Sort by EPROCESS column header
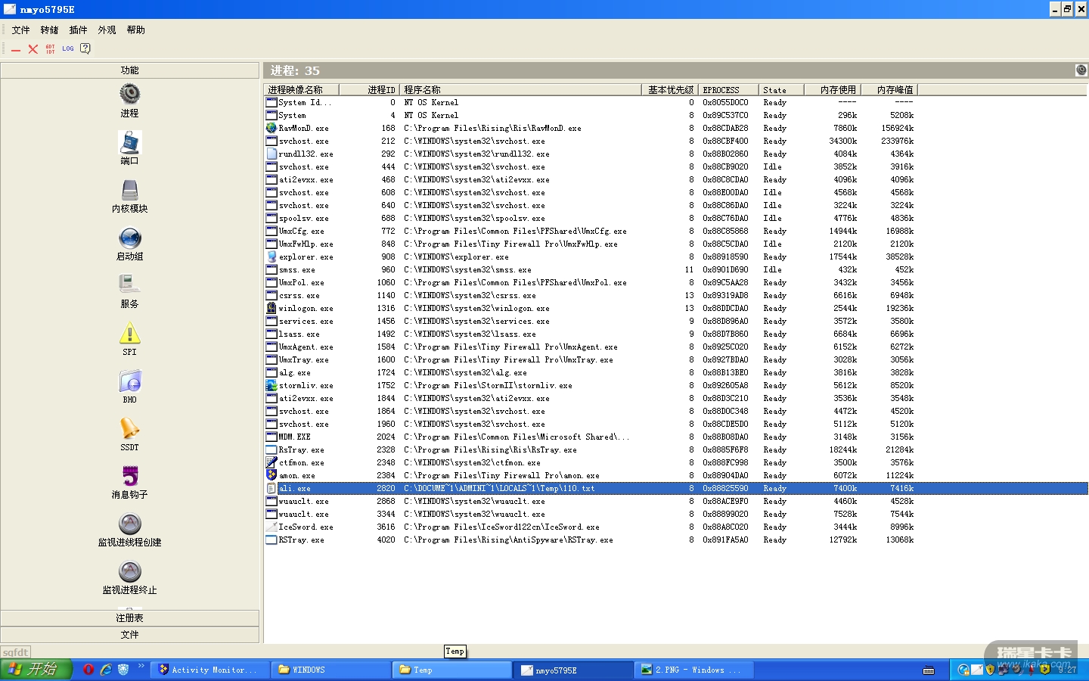Image resolution: width=1089 pixels, height=681 pixels. pos(728,89)
